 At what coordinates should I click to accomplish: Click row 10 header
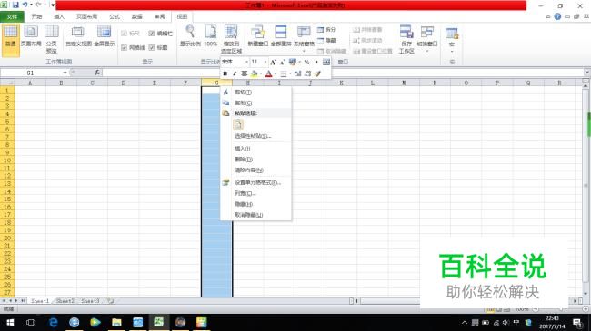pos(7,161)
